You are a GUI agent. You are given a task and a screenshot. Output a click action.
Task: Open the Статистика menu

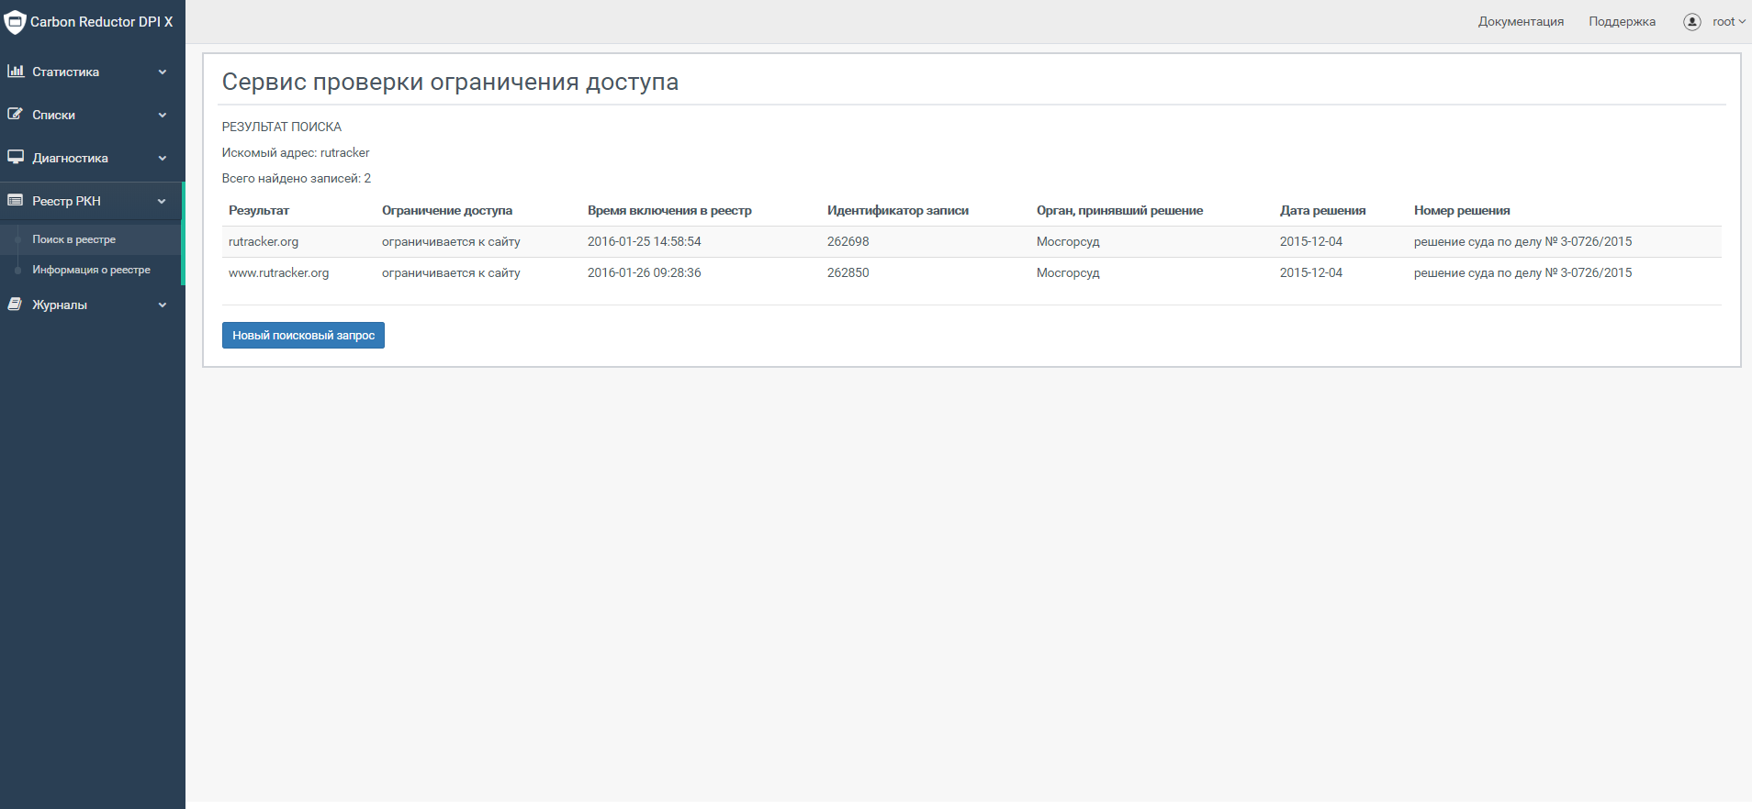tap(92, 72)
